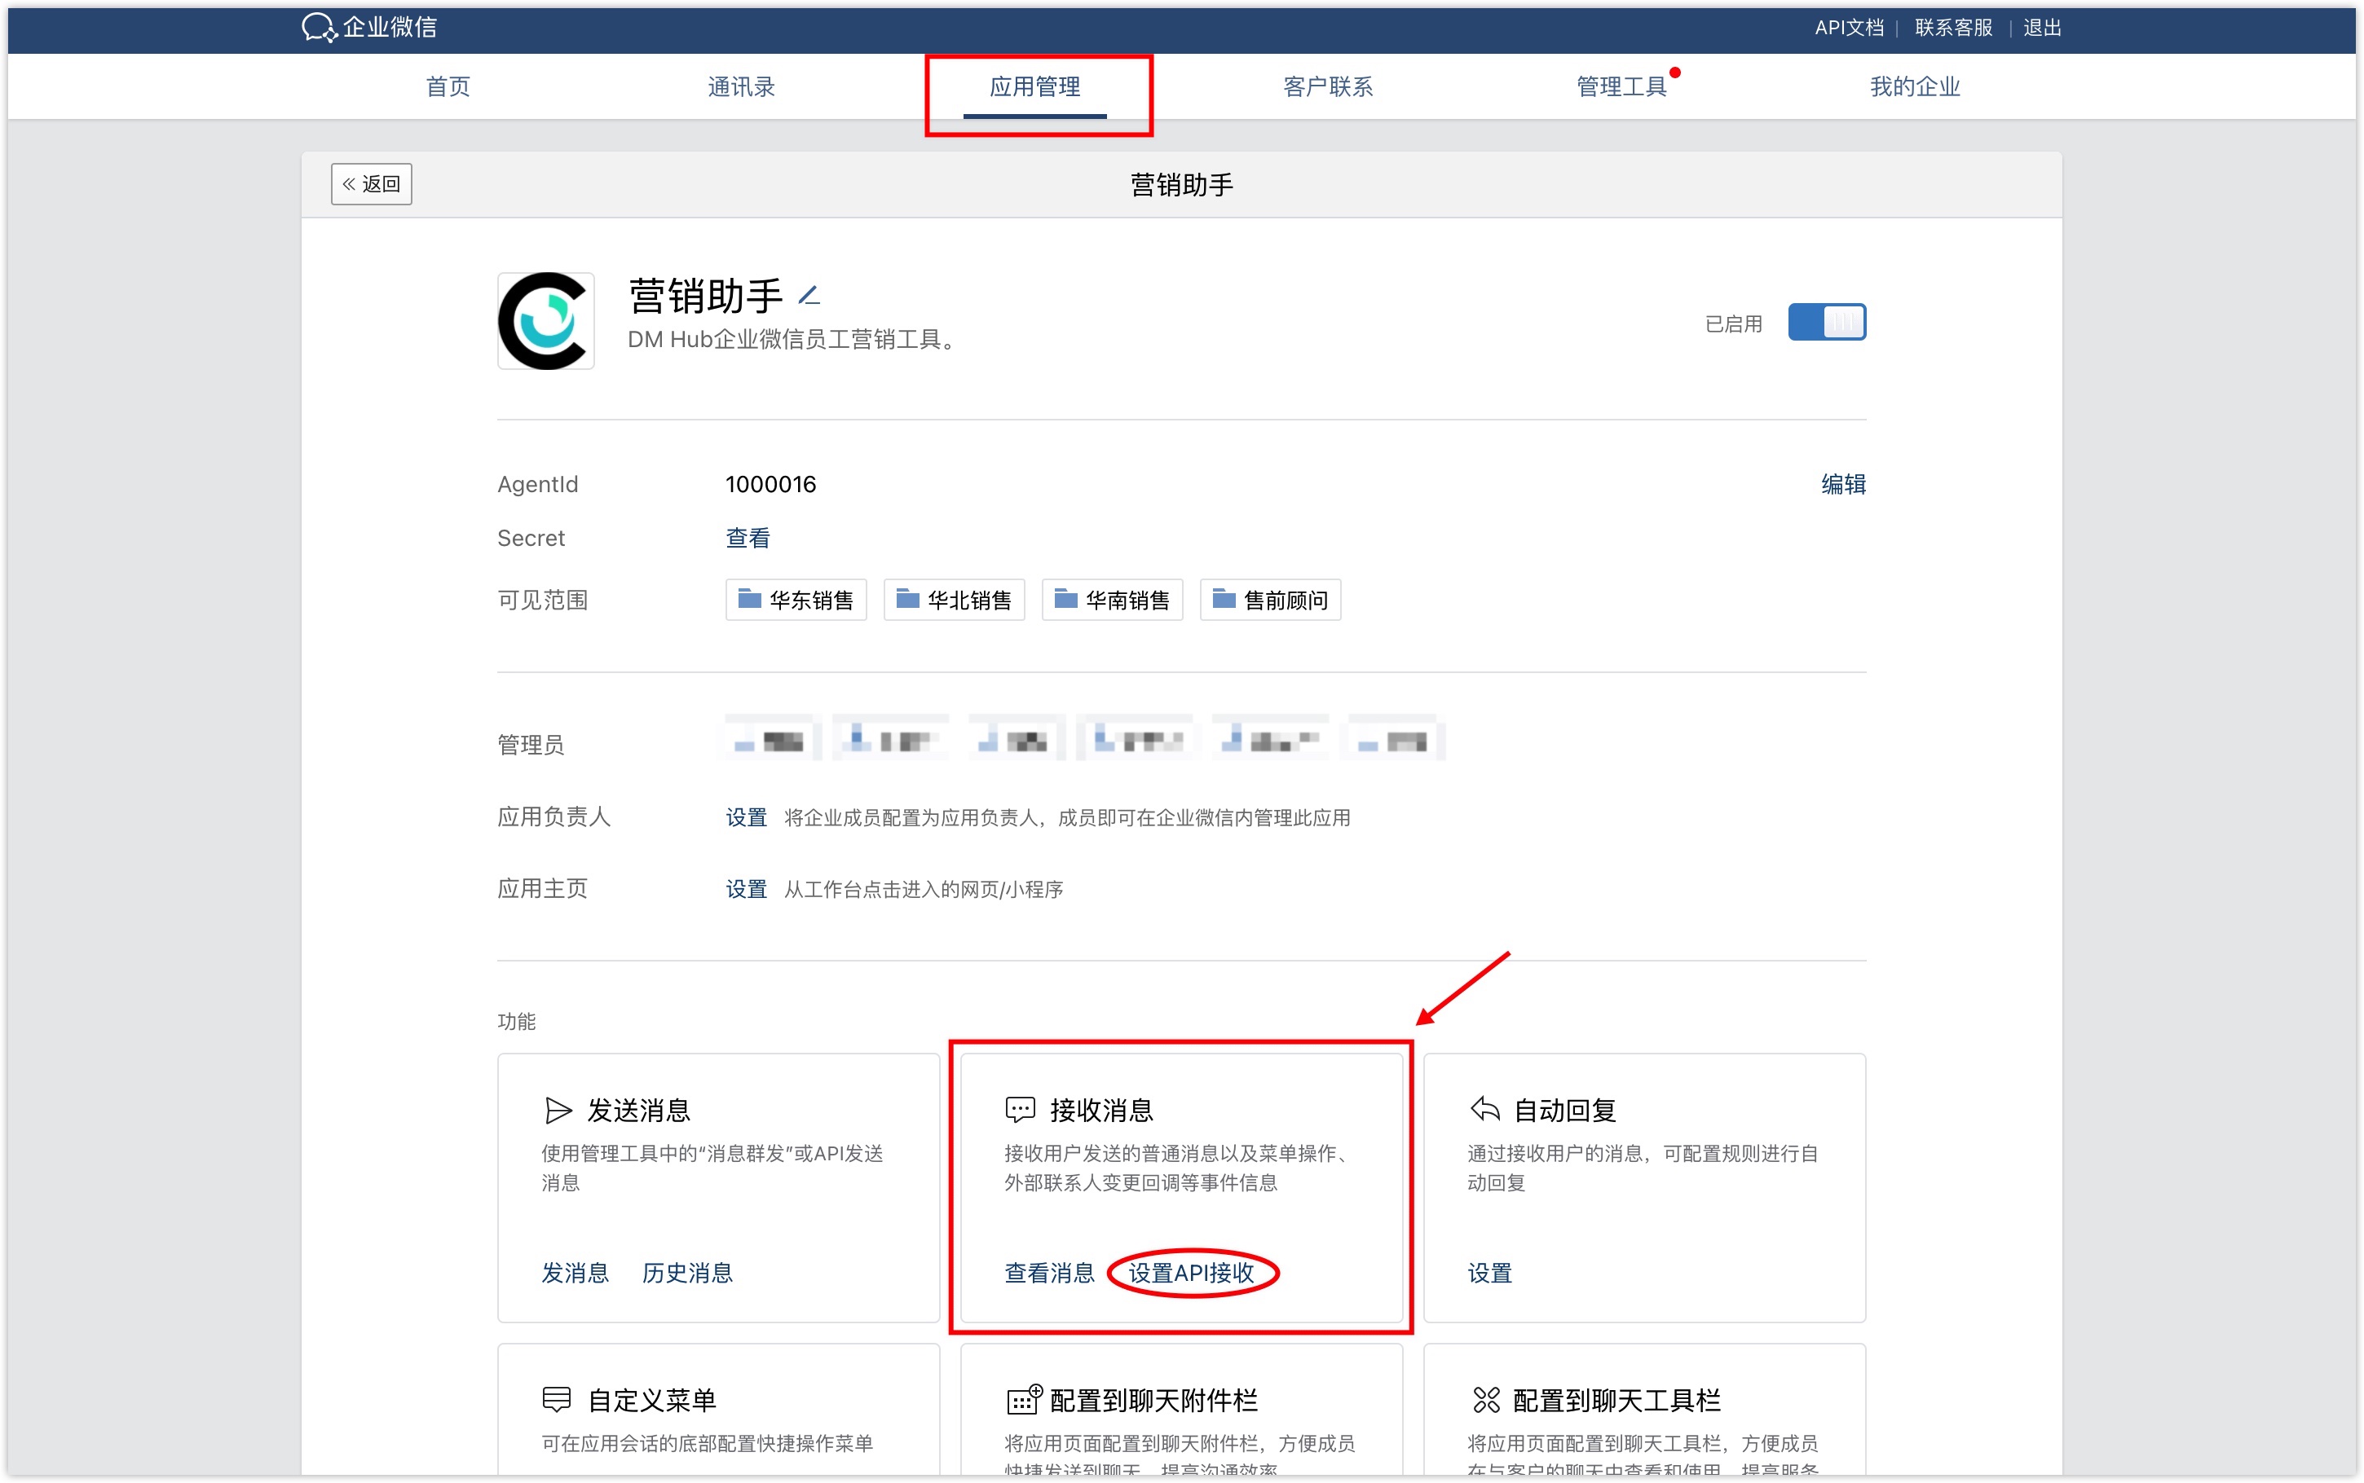Click the folder icon of 华东销售
Image resolution: width=2364 pixels, height=1483 pixels.
(x=749, y=599)
